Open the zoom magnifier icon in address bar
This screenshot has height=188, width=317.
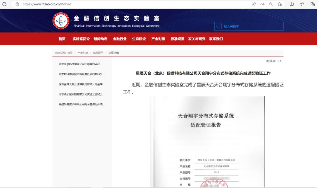coord(271,4)
